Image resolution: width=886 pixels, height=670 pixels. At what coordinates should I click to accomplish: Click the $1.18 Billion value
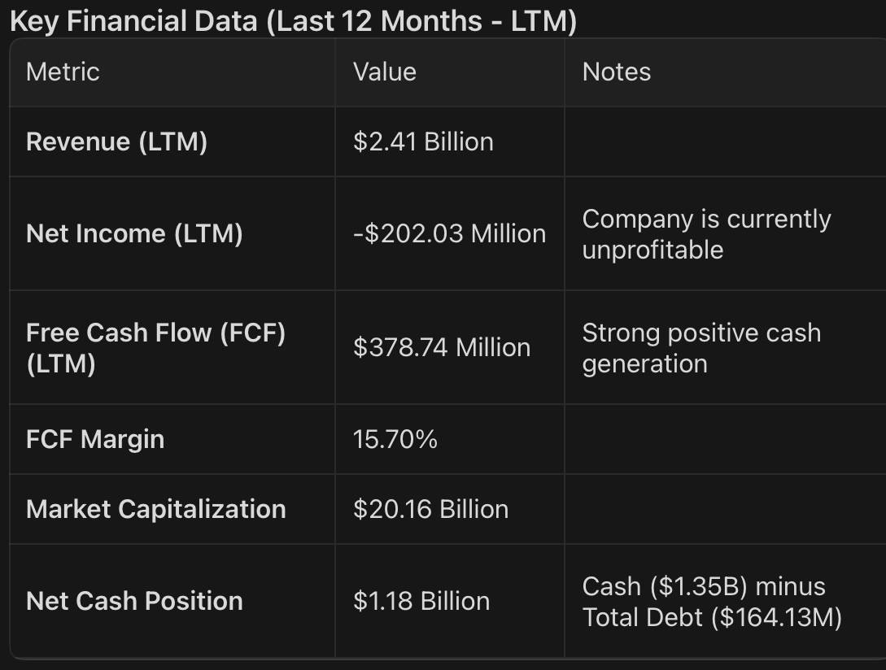point(421,601)
